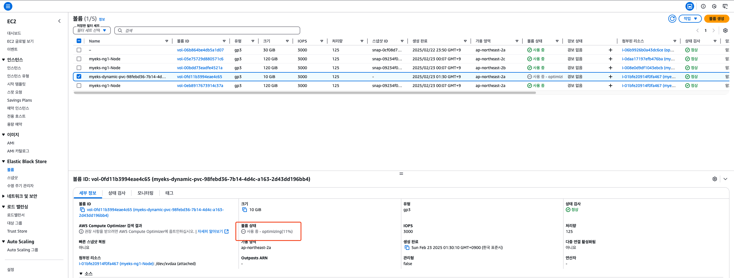The width and height of the screenshot is (734, 278).
Task: Click the 볼륨 생성 button
Action: tap(716, 19)
